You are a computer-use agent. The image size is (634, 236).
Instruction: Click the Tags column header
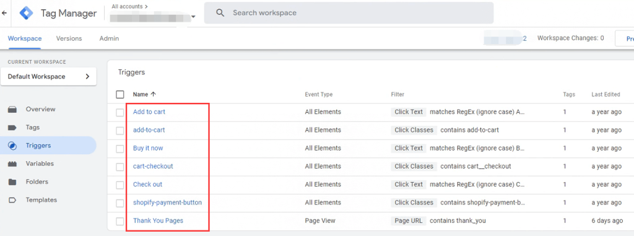569,94
